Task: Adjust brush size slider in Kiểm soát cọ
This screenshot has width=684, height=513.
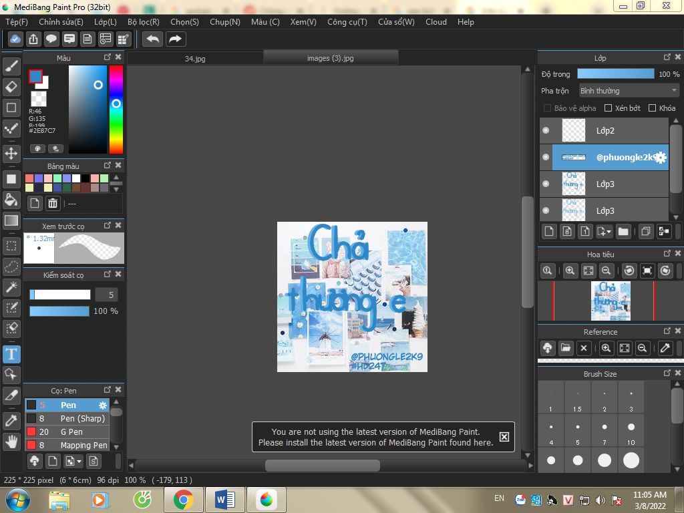Action: pyautogui.click(x=59, y=295)
